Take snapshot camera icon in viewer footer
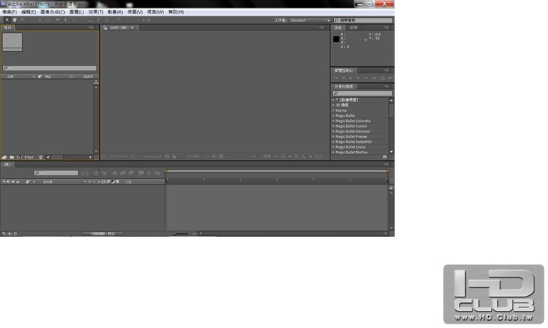Image resolution: width=548 pixels, height=328 pixels. [x=168, y=156]
